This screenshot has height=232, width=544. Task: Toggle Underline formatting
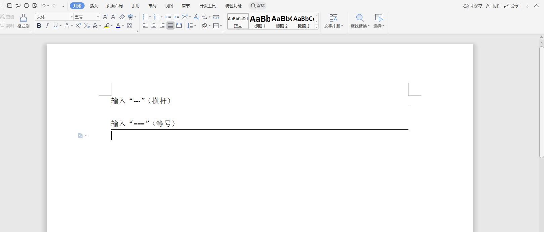pyautogui.click(x=55, y=26)
